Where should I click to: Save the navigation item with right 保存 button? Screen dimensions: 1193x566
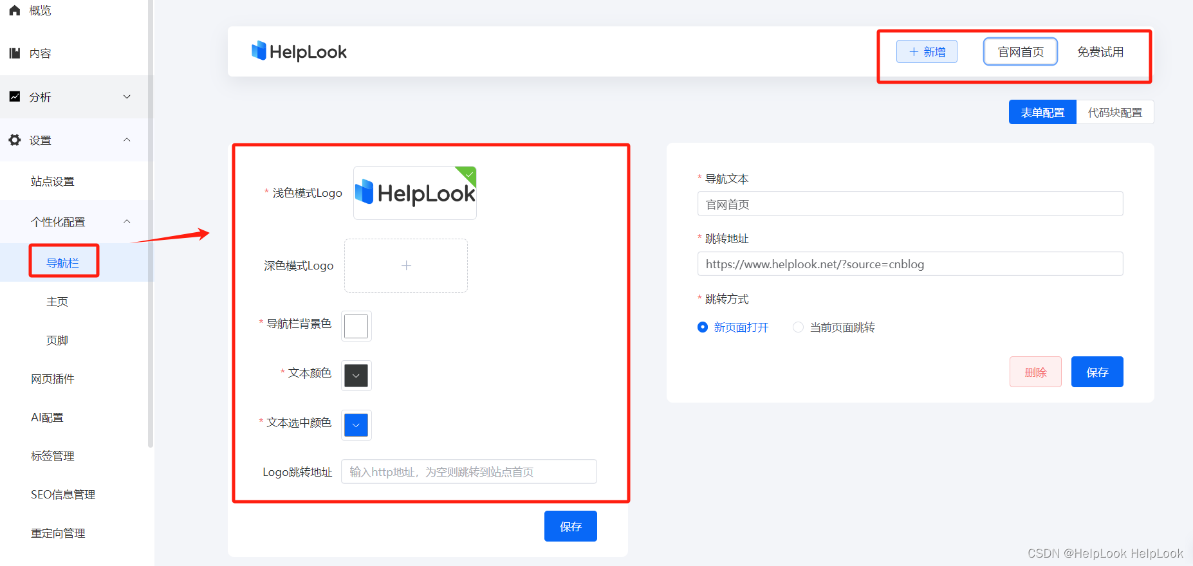tap(1097, 372)
